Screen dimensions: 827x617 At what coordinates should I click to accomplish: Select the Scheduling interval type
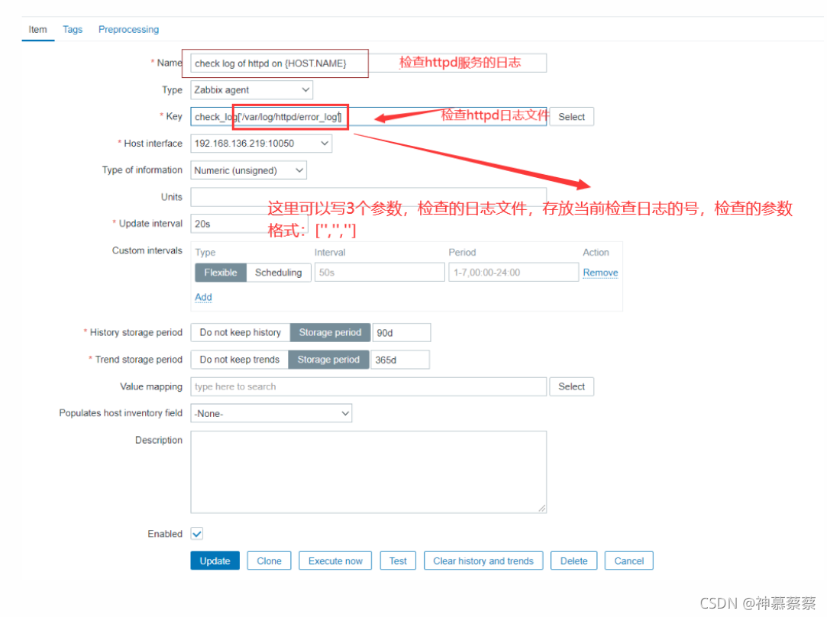(278, 273)
